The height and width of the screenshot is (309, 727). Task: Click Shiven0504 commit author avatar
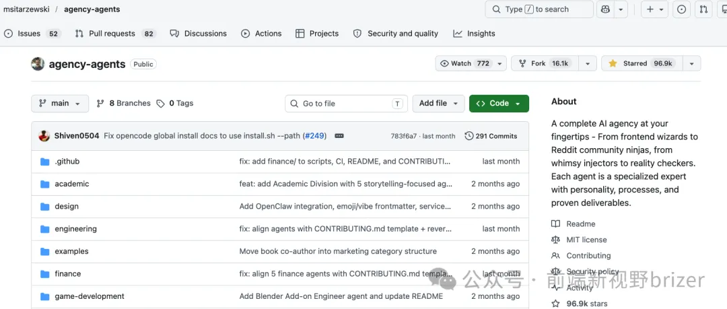click(44, 136)
